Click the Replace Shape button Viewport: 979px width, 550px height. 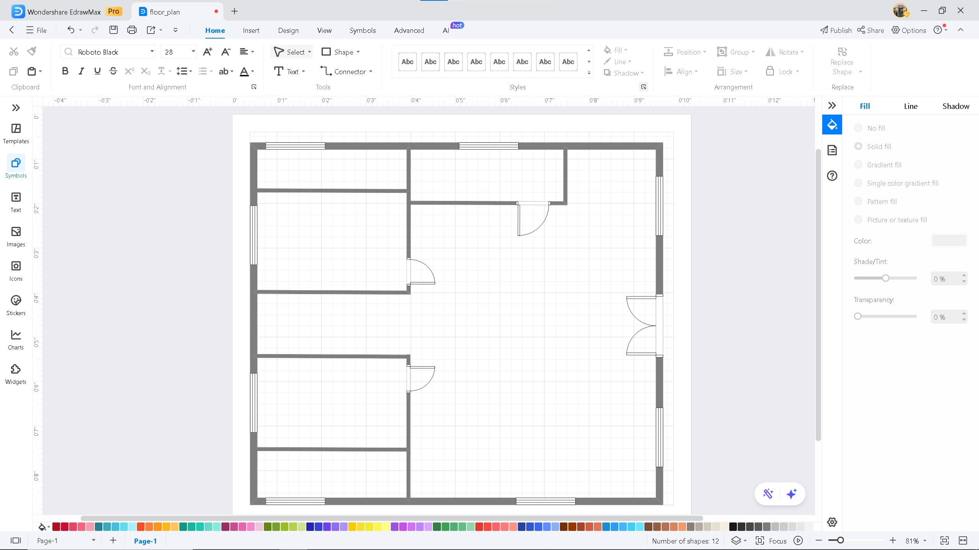pos(842,61)
